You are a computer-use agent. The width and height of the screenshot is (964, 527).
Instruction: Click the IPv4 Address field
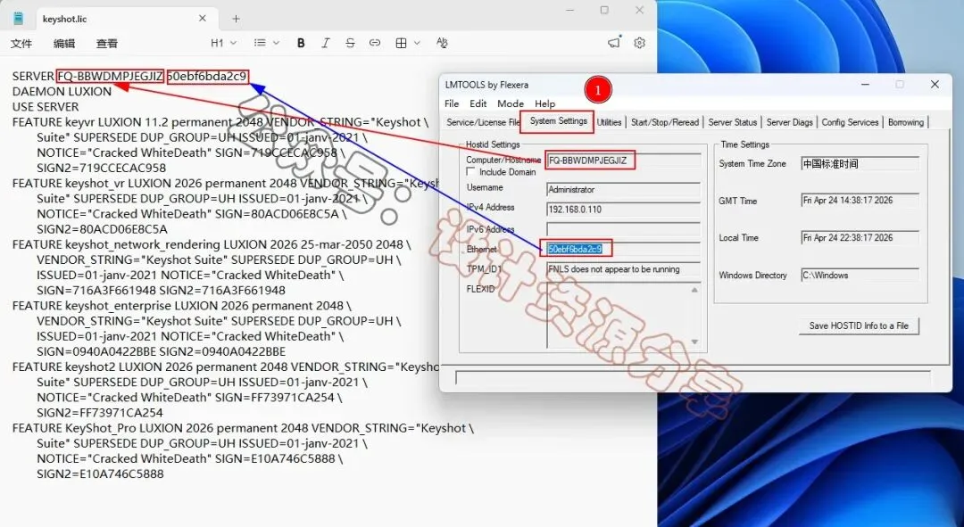click(623, 210)
